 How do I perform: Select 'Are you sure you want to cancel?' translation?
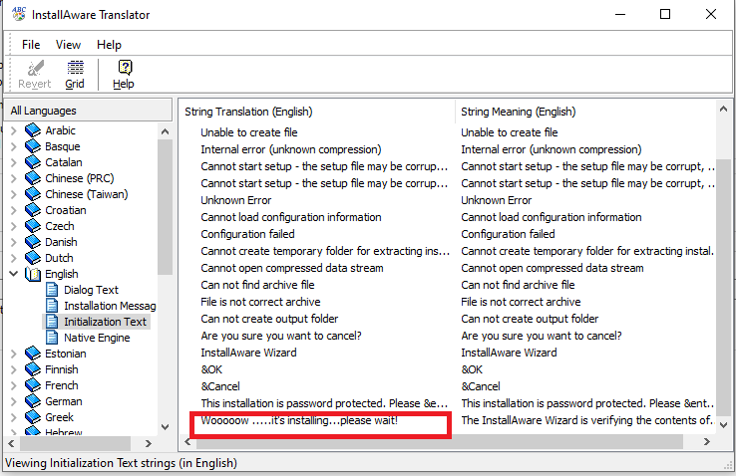[x=281, y=336]
